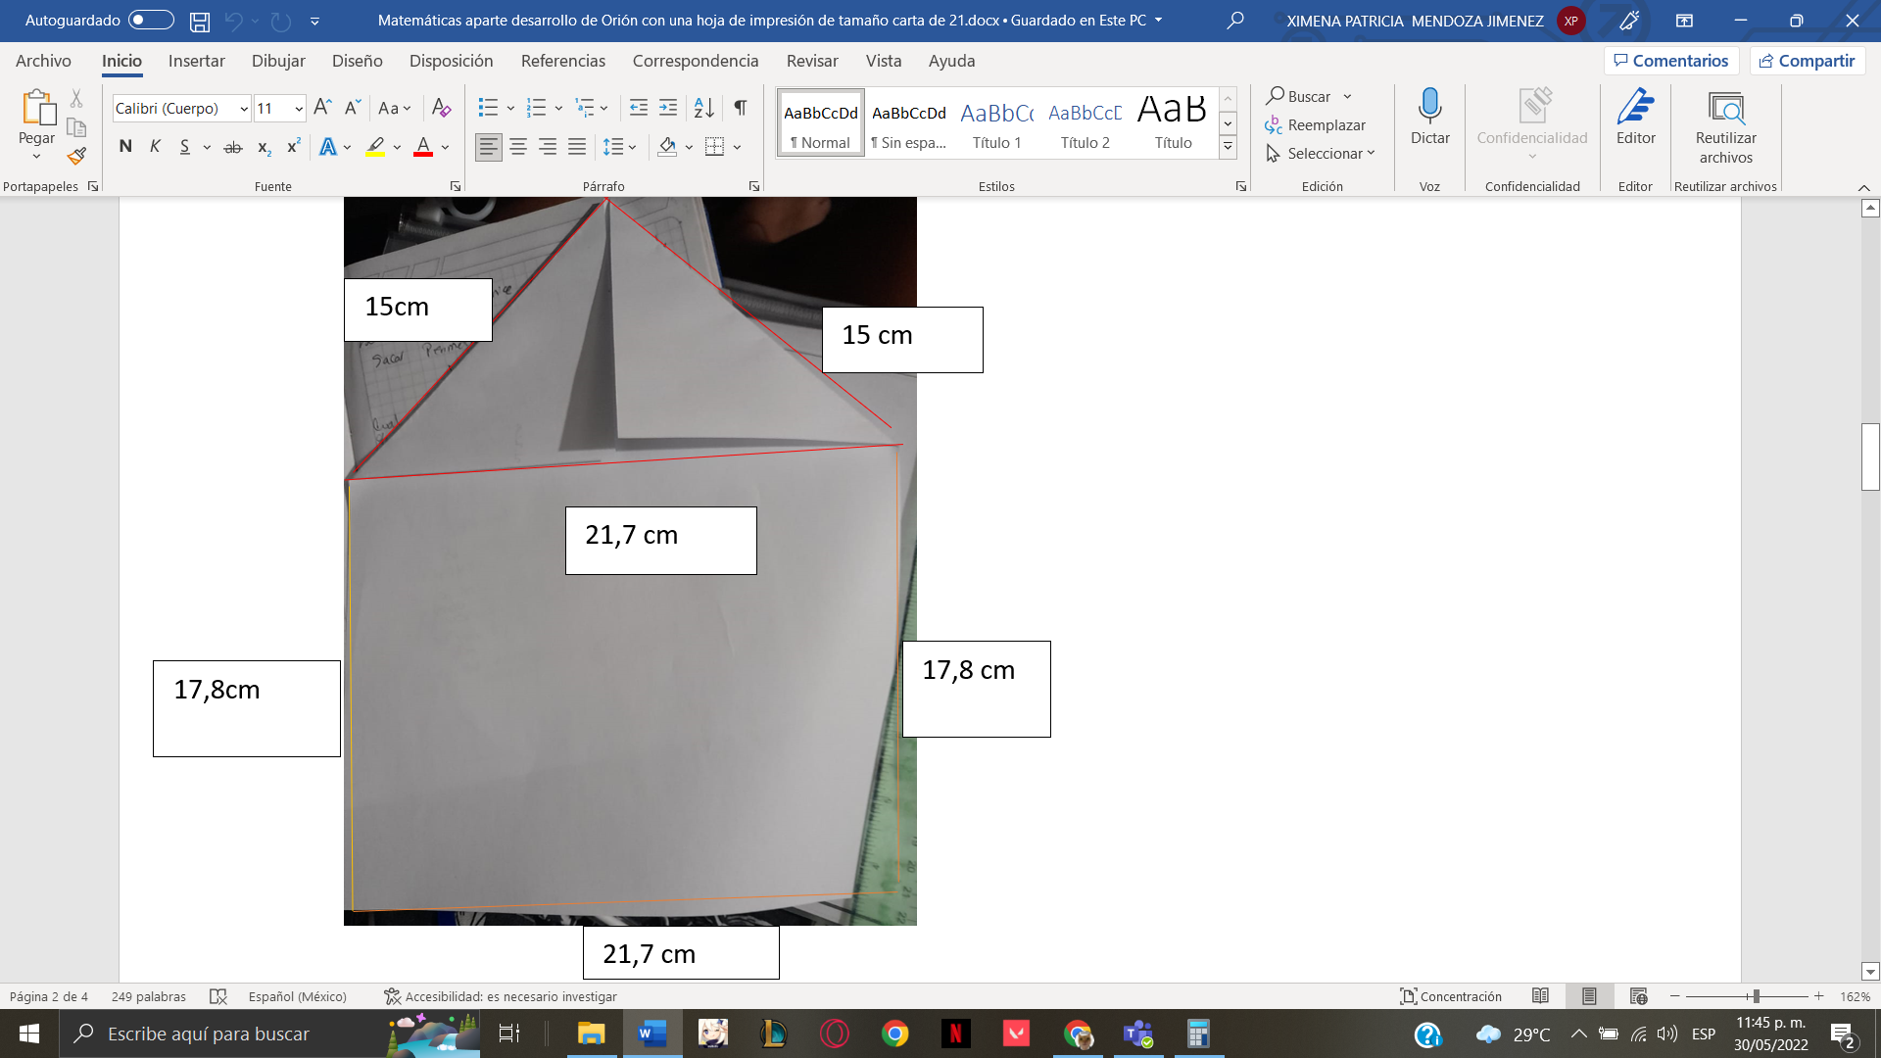
Task: Open the bullet list options dropdown
Action: point(508,108)
